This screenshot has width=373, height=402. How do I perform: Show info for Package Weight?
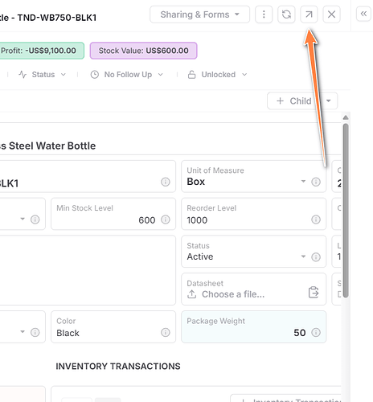[x=316, y=332]
